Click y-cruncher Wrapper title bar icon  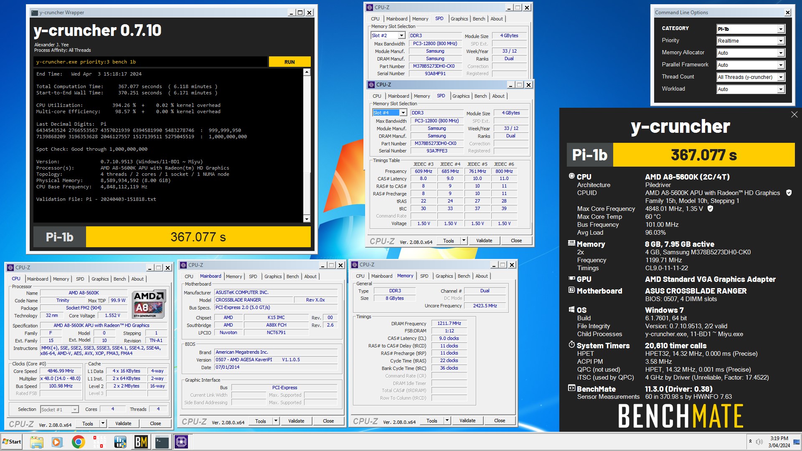click(x=34, y=13)
